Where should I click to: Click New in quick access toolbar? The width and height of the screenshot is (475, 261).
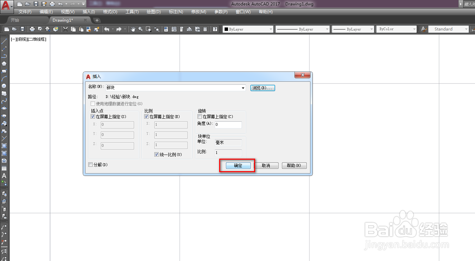click(20, 4)
